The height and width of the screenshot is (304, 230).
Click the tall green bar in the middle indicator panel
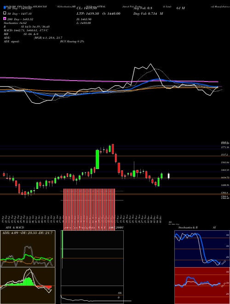tap(63, 244)
